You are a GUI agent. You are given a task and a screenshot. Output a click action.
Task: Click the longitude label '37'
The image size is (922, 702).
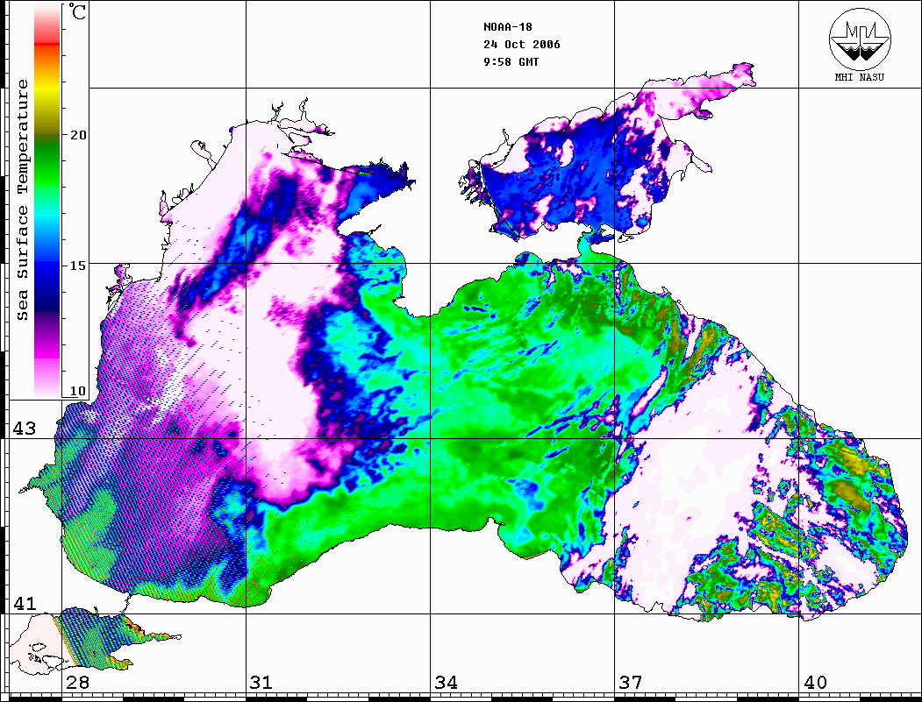click(631, 682)
